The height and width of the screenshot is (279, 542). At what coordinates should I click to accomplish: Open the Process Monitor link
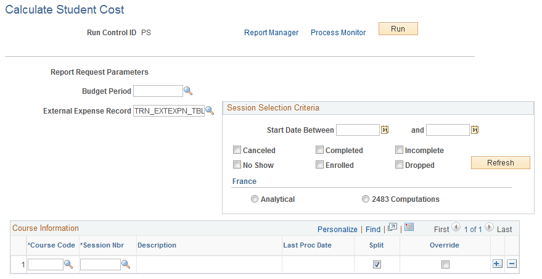[338, 33]
